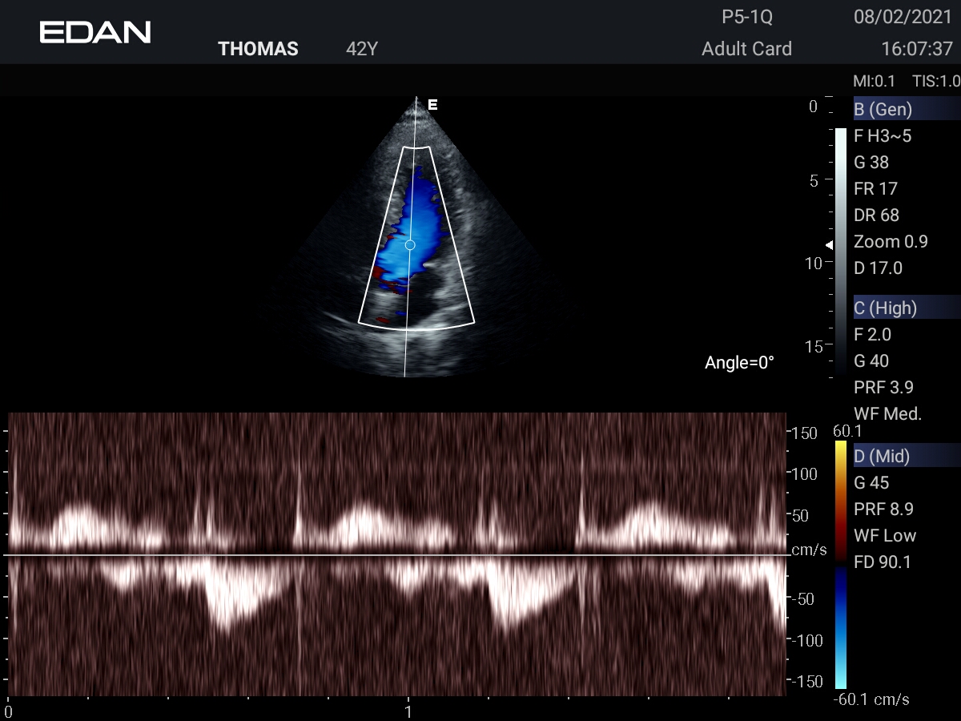
Task: Select the P5-1Q probe label
Action: (746, 17)
